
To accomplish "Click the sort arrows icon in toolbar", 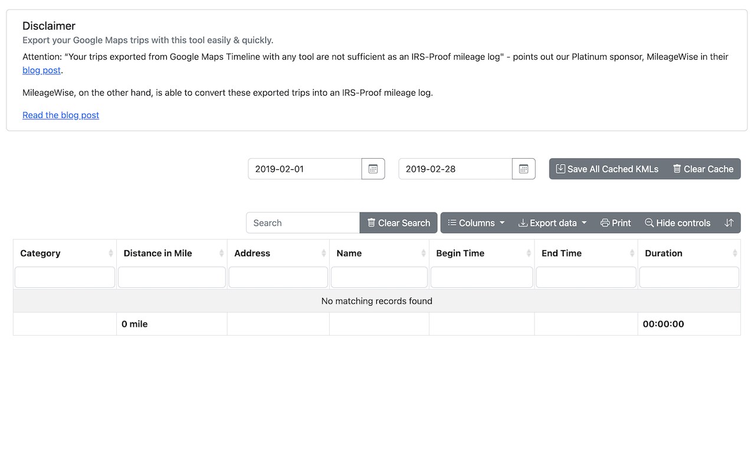I will pos(729,223).
